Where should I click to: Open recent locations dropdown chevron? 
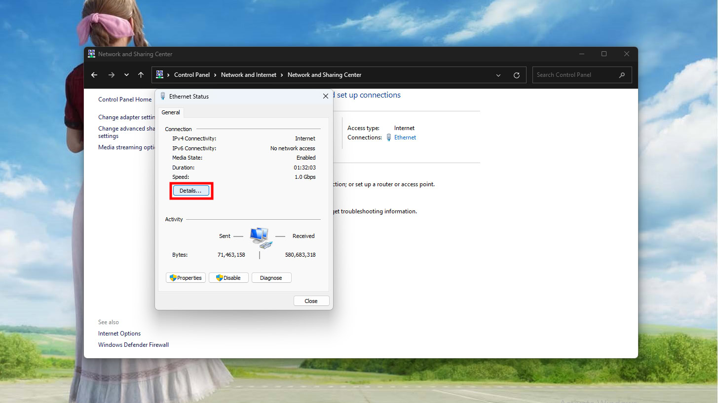point(126,75)
